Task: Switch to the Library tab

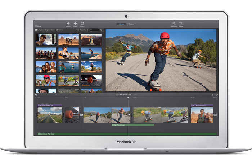Action: [121, 24]
